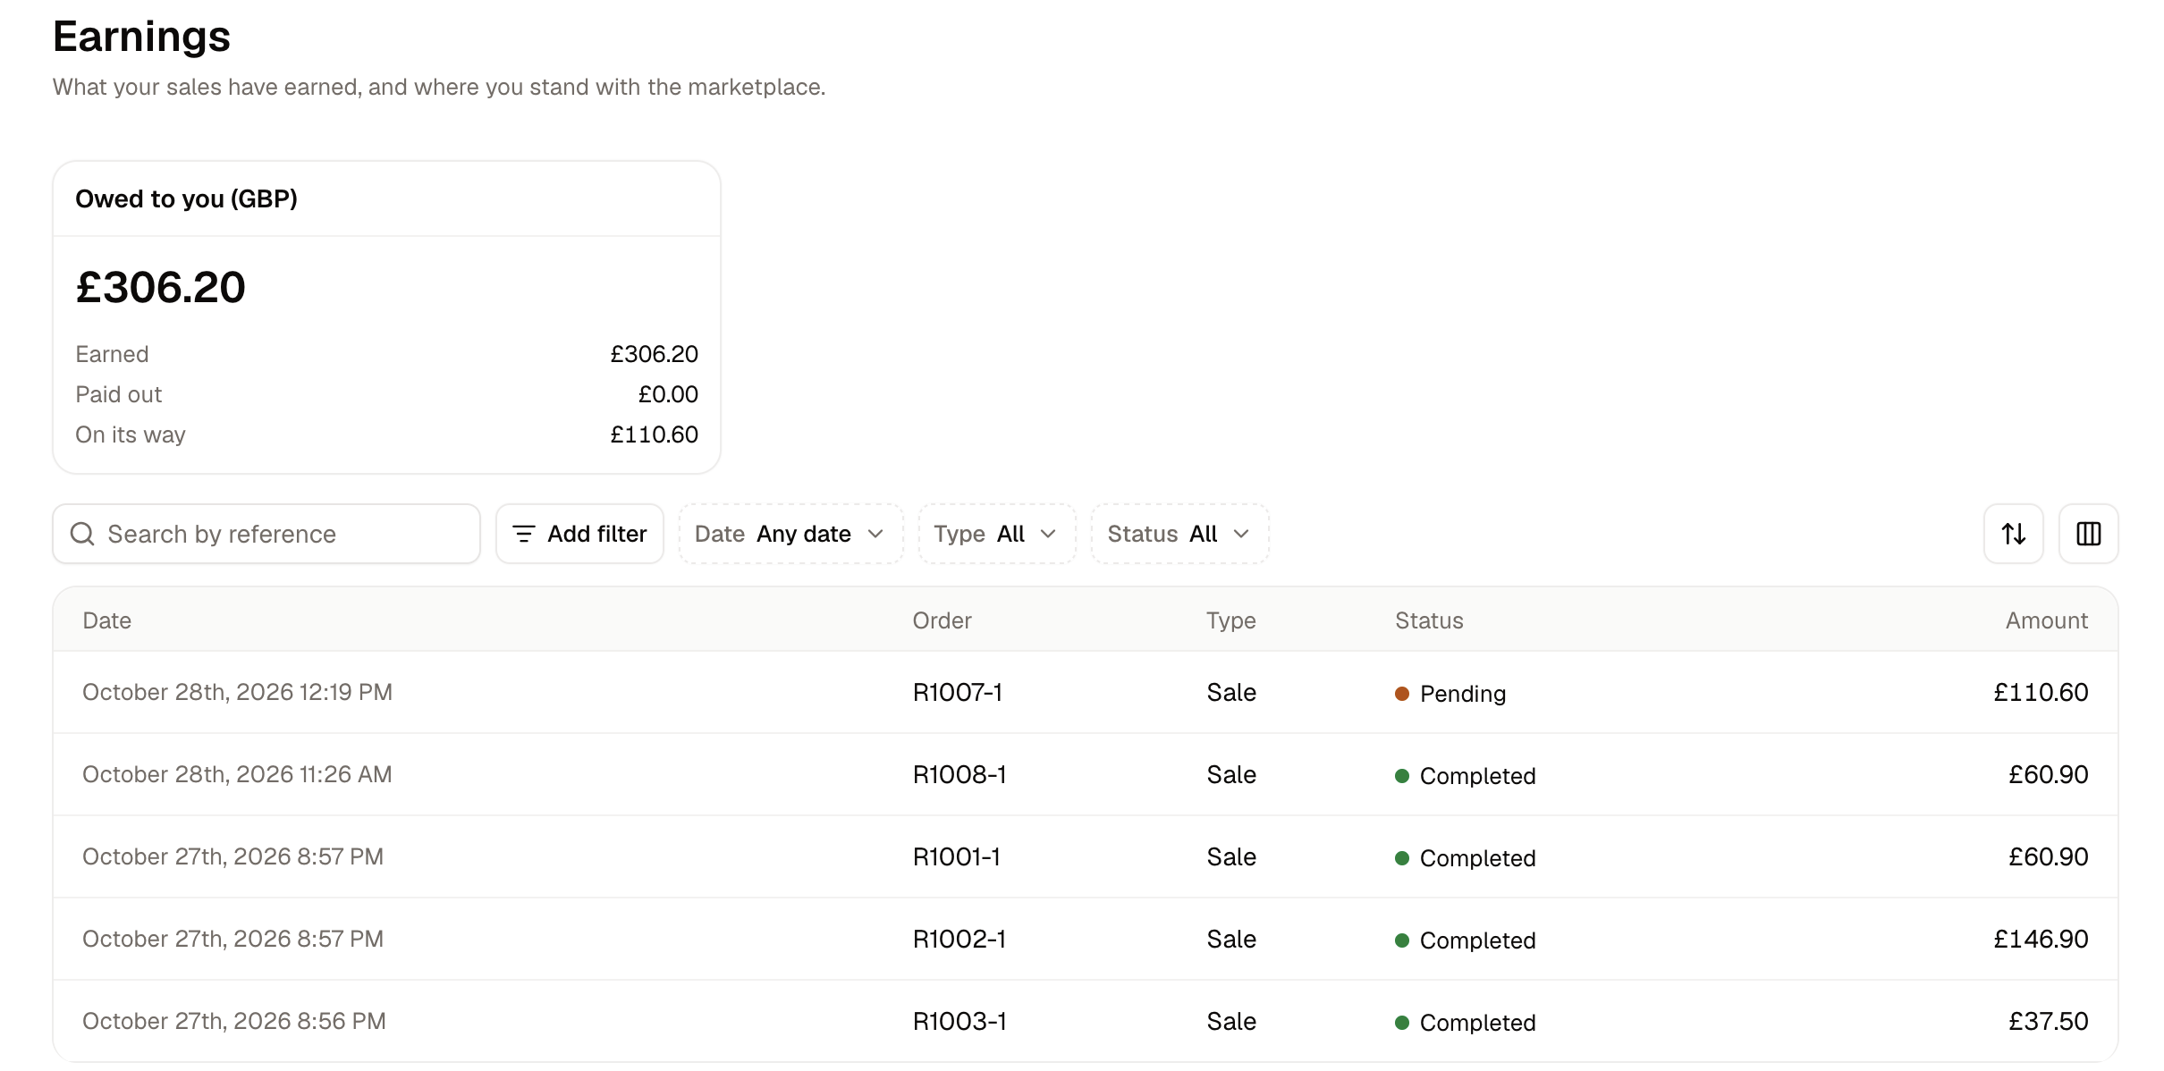Click the Pending status of R1007-1
The height and width of the screenshot is (1071, 2164).
click(x=1450, y=694)
